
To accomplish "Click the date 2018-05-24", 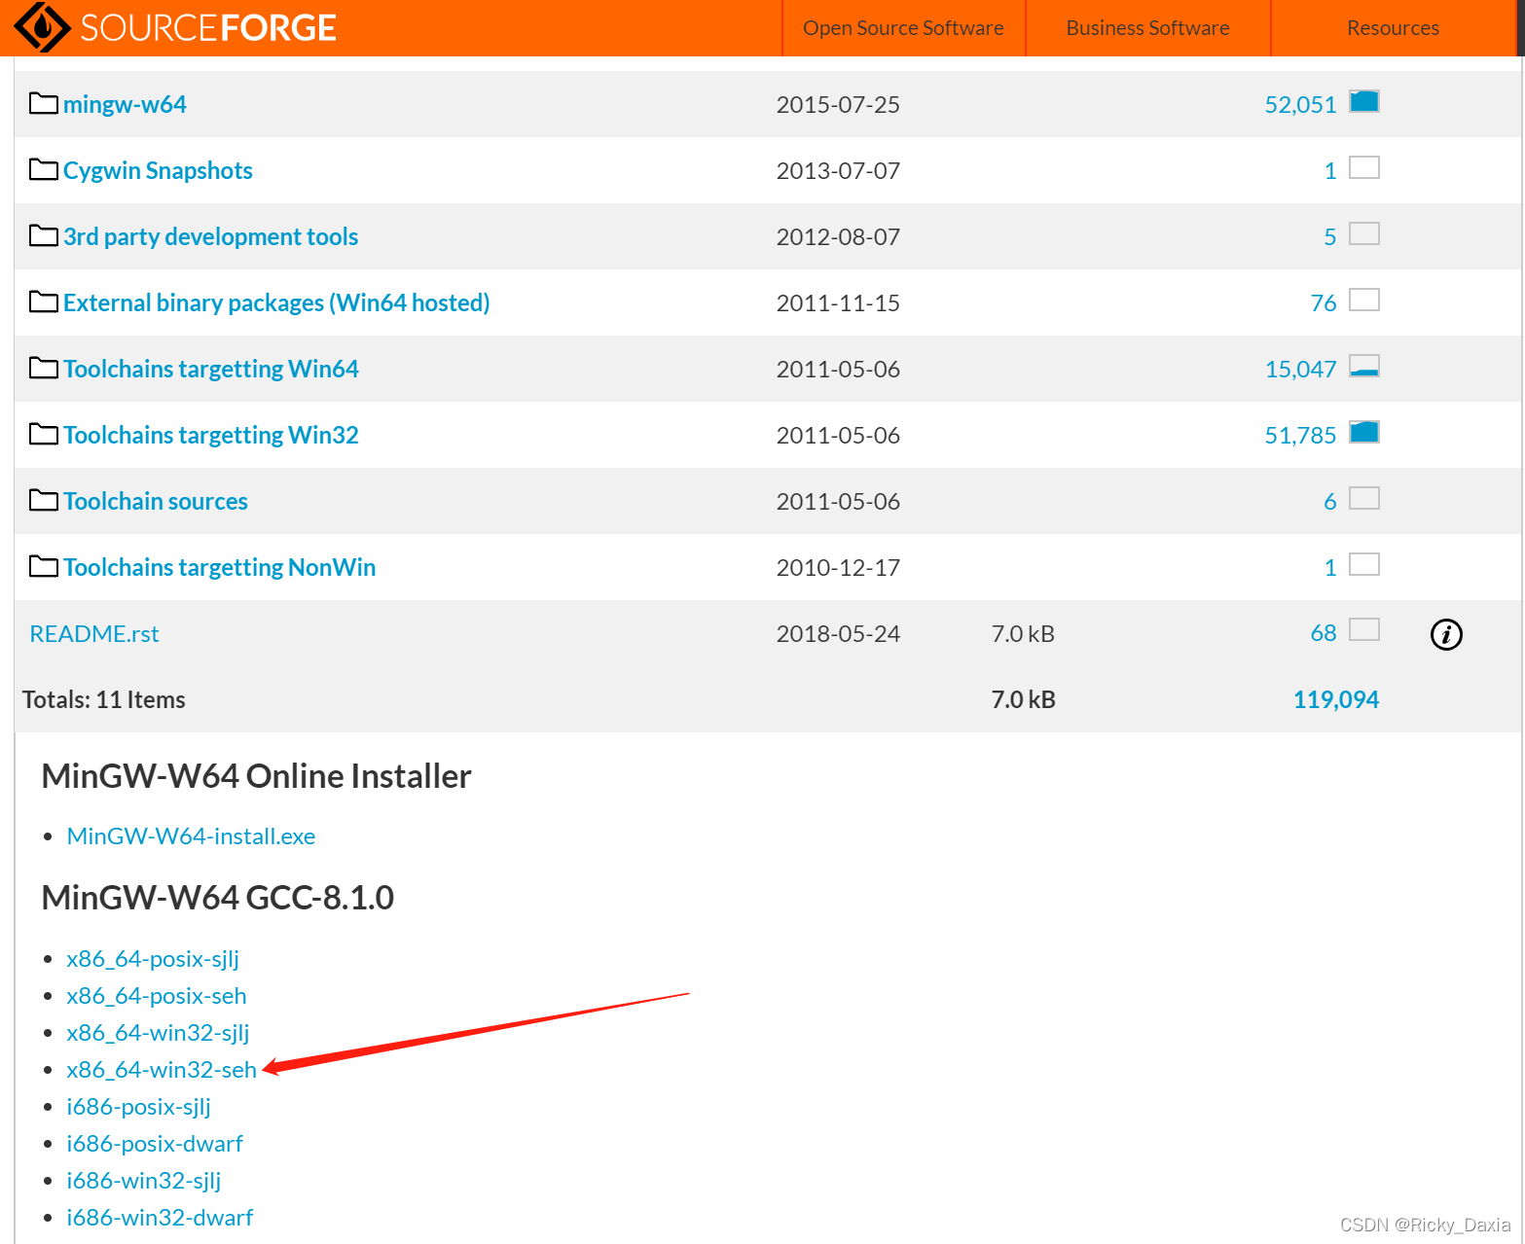I will [x=838, y=633].
